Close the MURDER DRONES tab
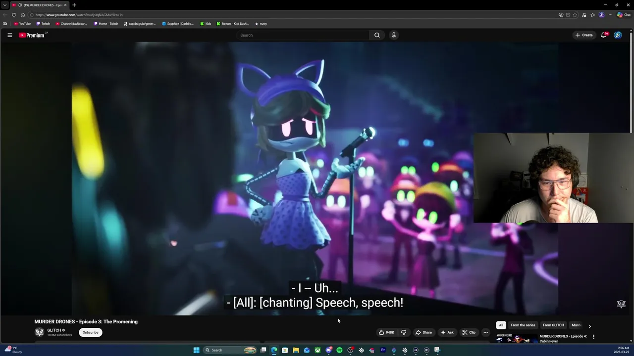The width and height of the screenshot is (634, 356). (65, 5)
